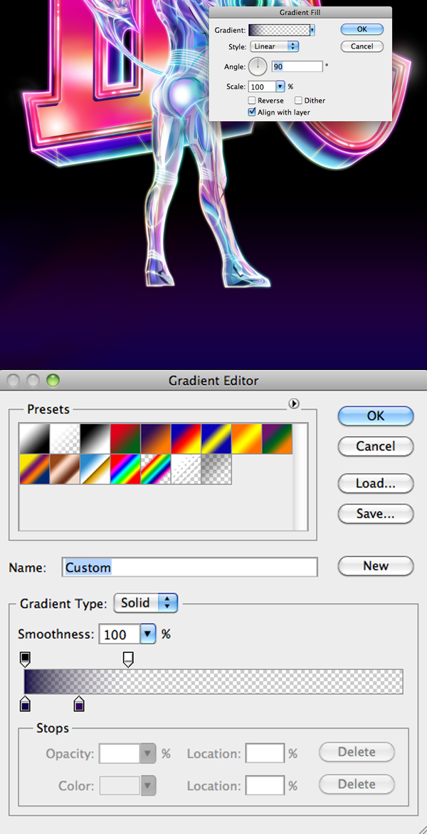Select the white to transparent gradient preset
Viewport: 427px width, 834px height.
point(65,439)
